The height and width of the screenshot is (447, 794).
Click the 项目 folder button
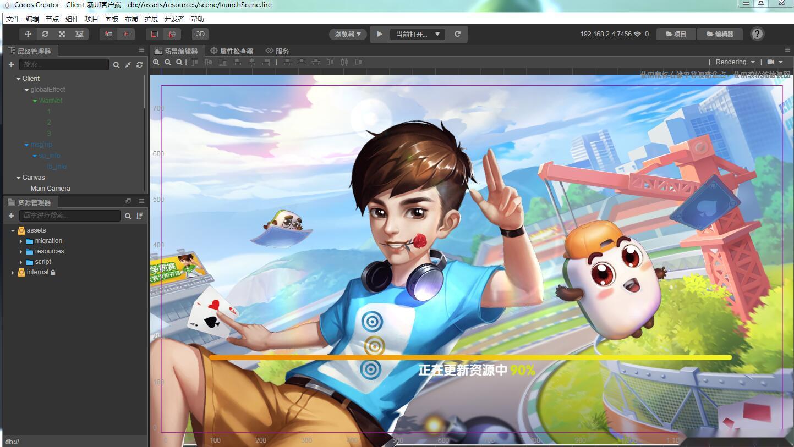pyautogui.click(x=676, y=34)
